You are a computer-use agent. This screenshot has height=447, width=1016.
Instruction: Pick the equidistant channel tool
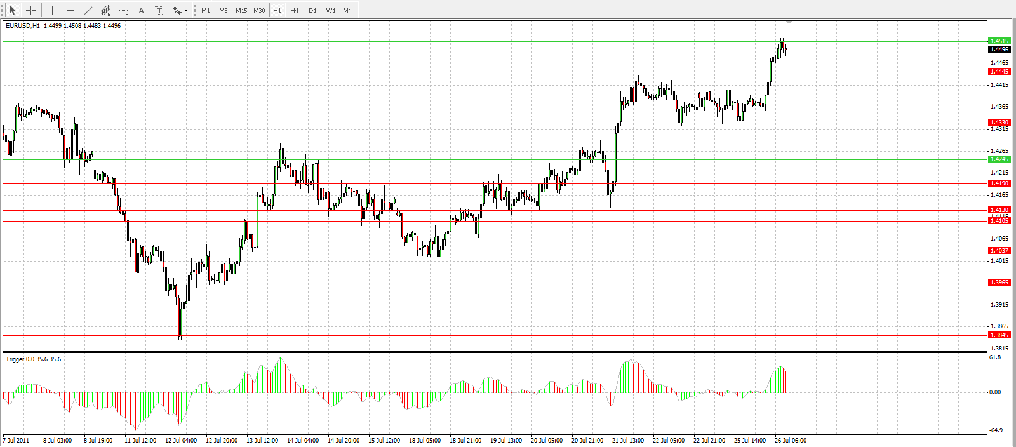coord(106,10)
